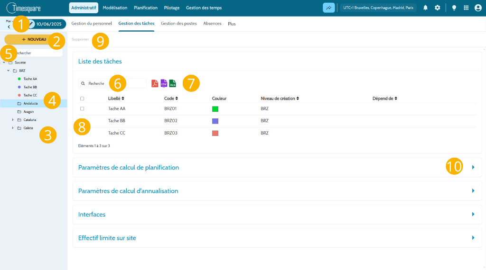The width and height of the screenshot is (486, 270).
Task: Open the Pilotage menu
Action: (x=172, y=8)
